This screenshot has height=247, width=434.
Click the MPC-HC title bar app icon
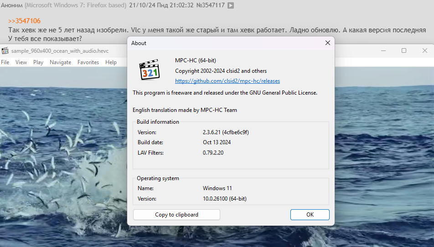5,50
